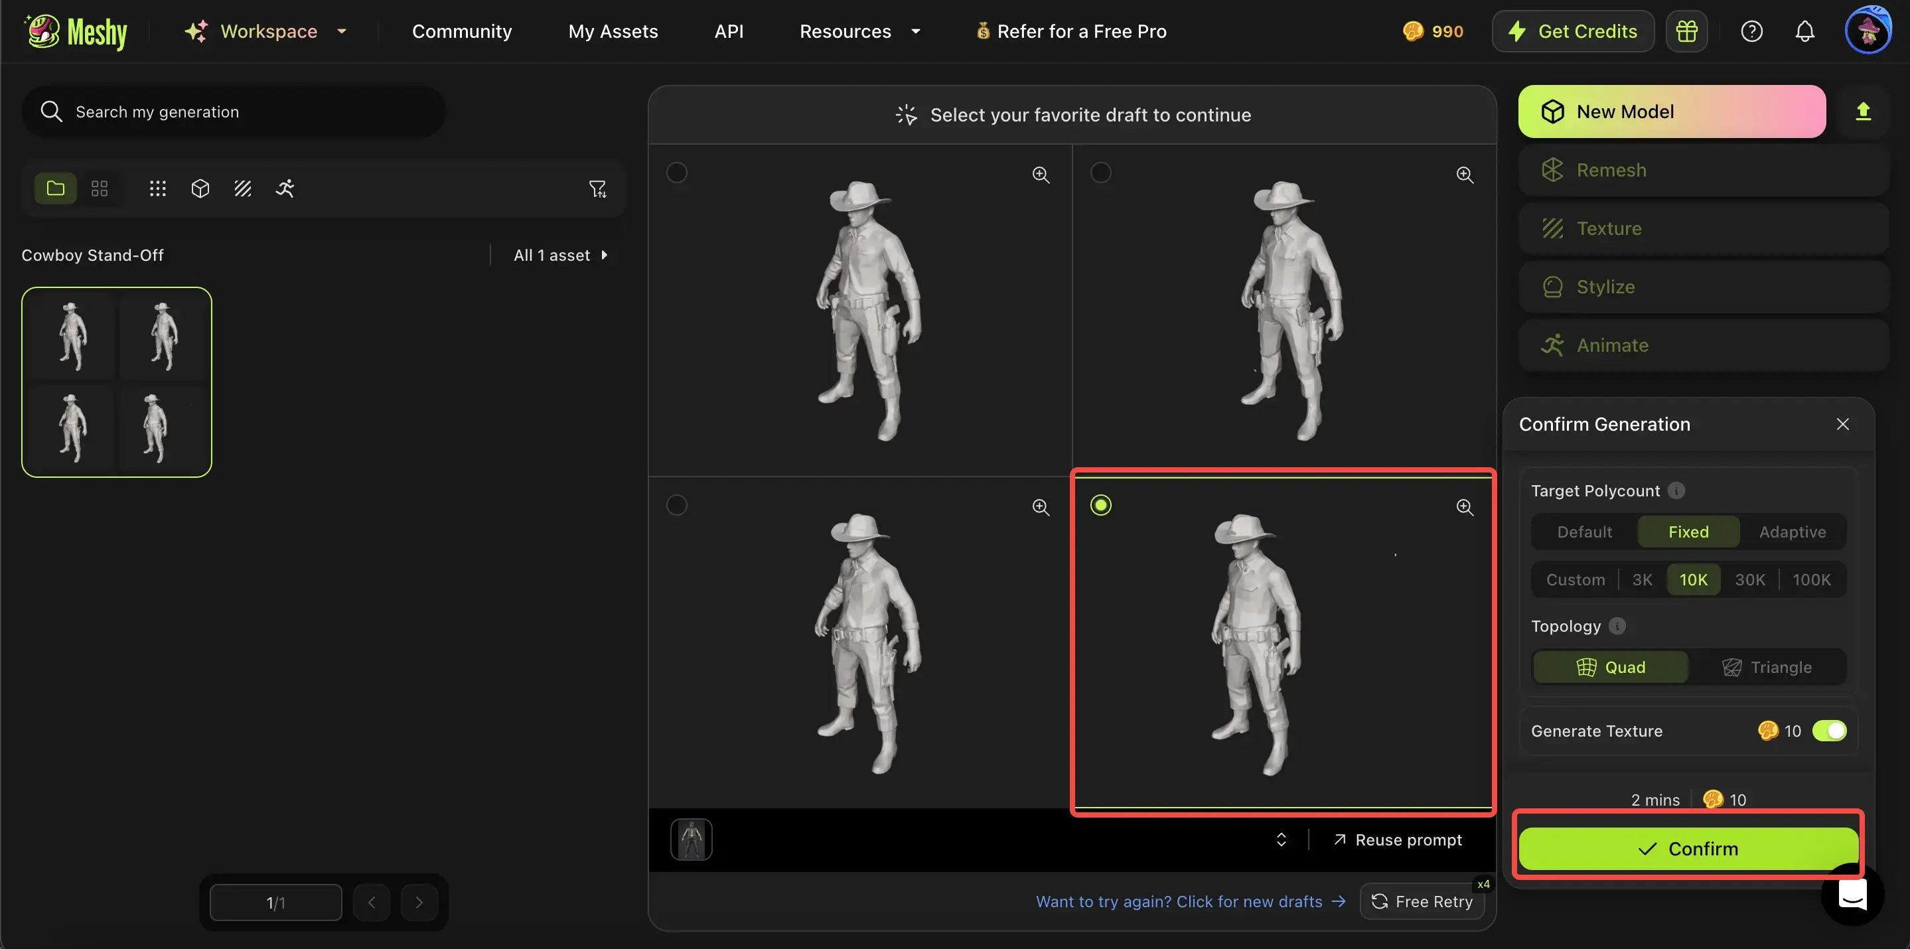Click the Search my generation field
The height and width of the screenshot is (949, 1910).
click(234, 112)
